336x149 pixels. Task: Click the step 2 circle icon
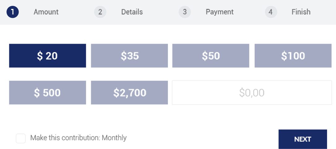[x=100, y=12]
